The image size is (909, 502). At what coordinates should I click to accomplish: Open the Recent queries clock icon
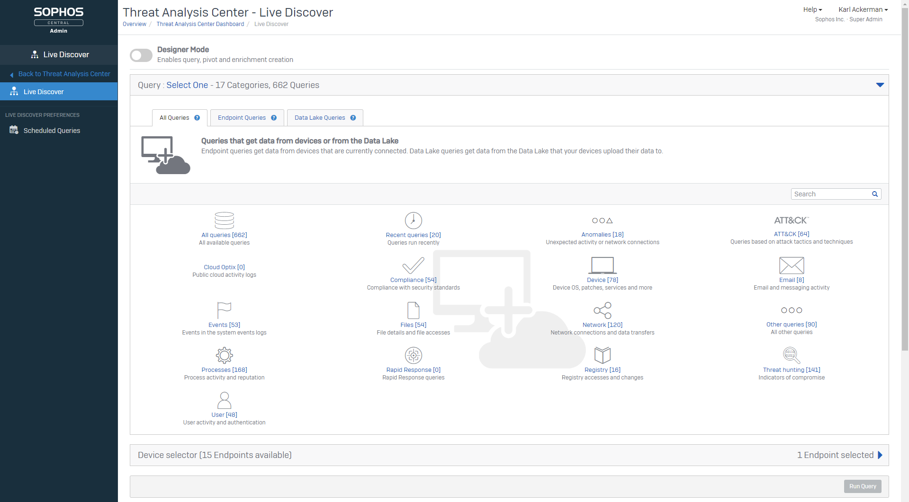(413, 220)
